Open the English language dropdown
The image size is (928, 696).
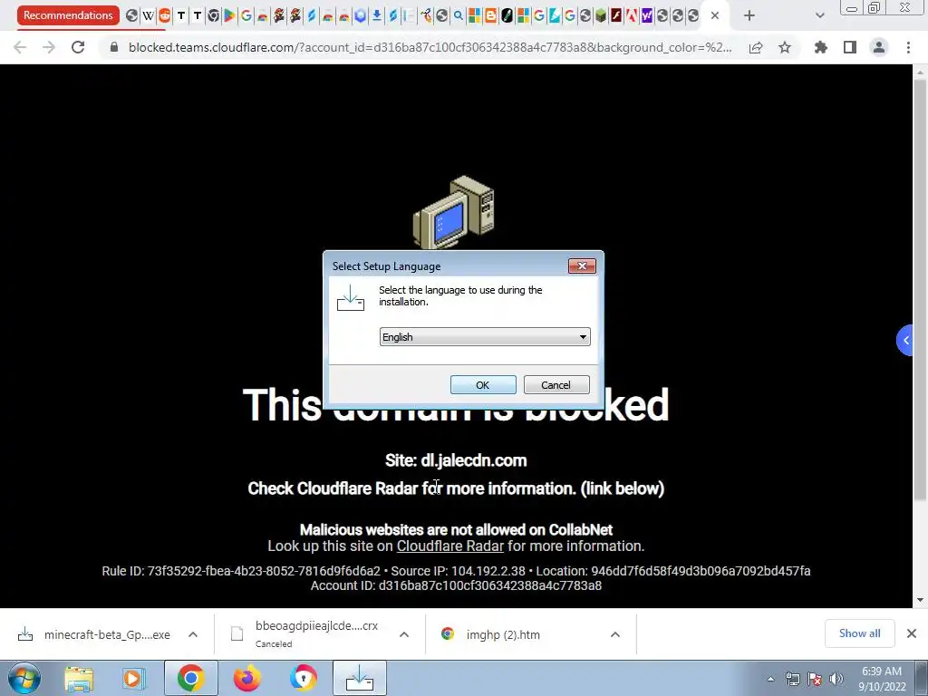tap(485, 337)
